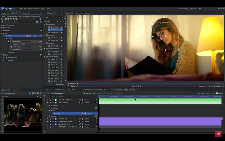This screenshot has height=141, width=225.
Task: Switch to the Meters tab
Action: [15, 90]
